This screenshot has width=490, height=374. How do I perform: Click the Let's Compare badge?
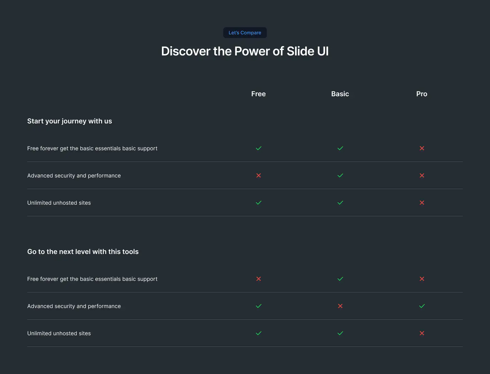[245, 33]
